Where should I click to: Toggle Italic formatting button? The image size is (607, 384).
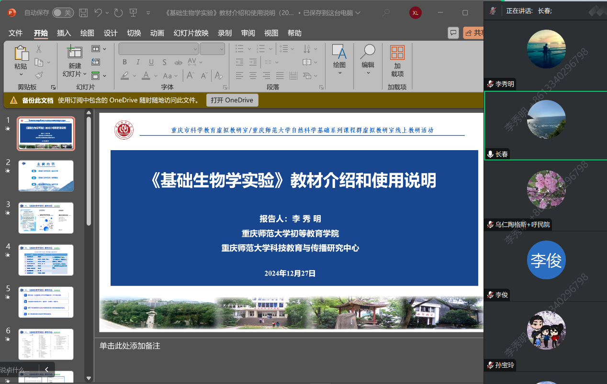(138, 62)
